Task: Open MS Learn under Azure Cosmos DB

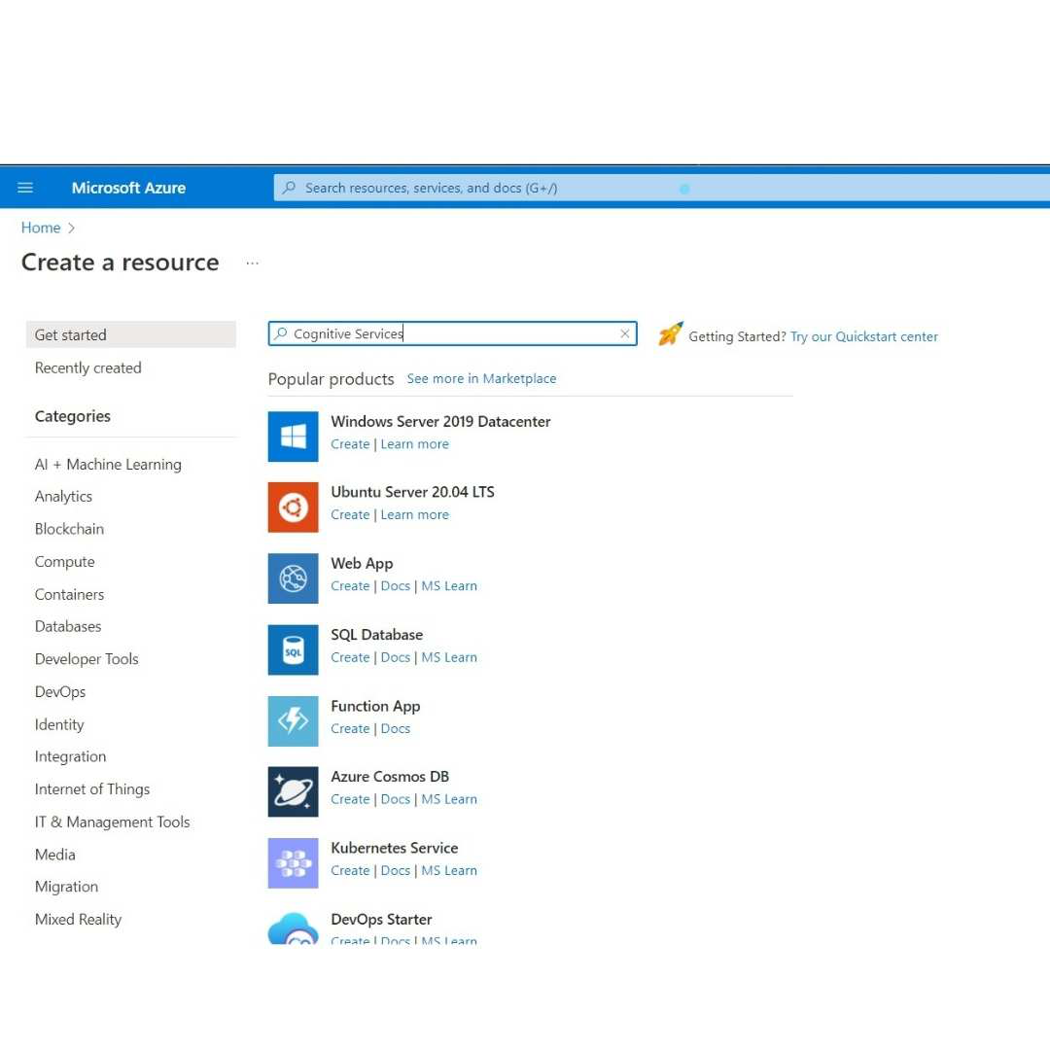Action: point(449,799)
